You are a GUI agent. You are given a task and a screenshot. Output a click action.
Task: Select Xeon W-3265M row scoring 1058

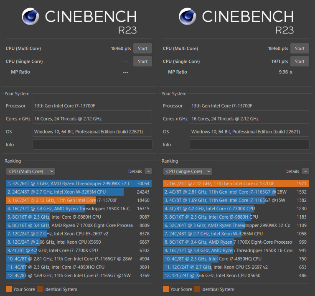pyautogui.click(x=236, y=234)
